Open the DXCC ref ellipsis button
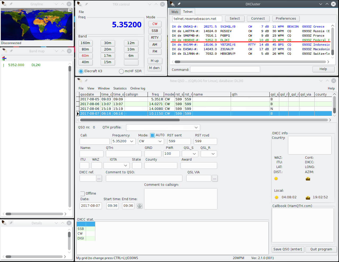339x262 pixels. (x=99, y=178)
